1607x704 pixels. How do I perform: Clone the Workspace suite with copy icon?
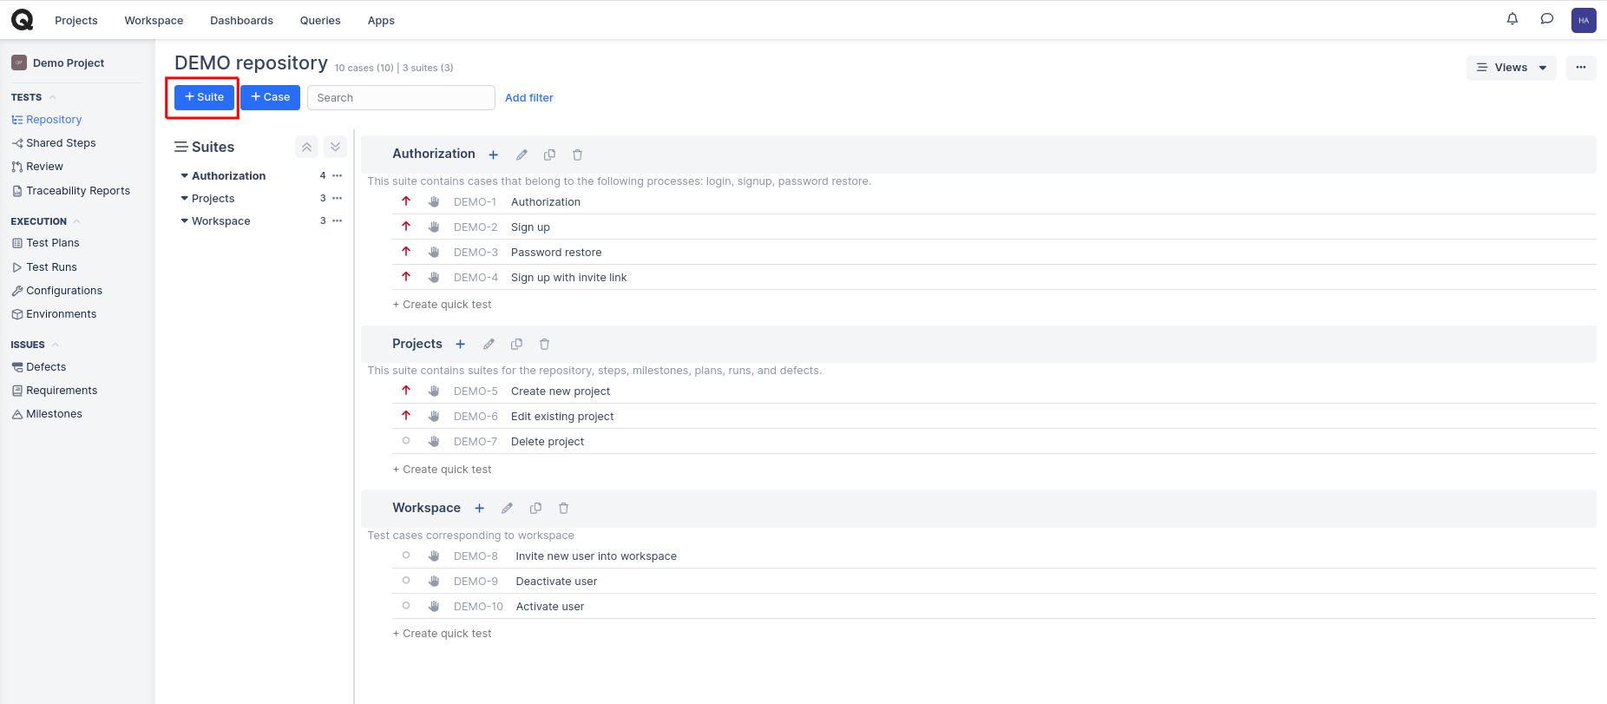[535, 509]
